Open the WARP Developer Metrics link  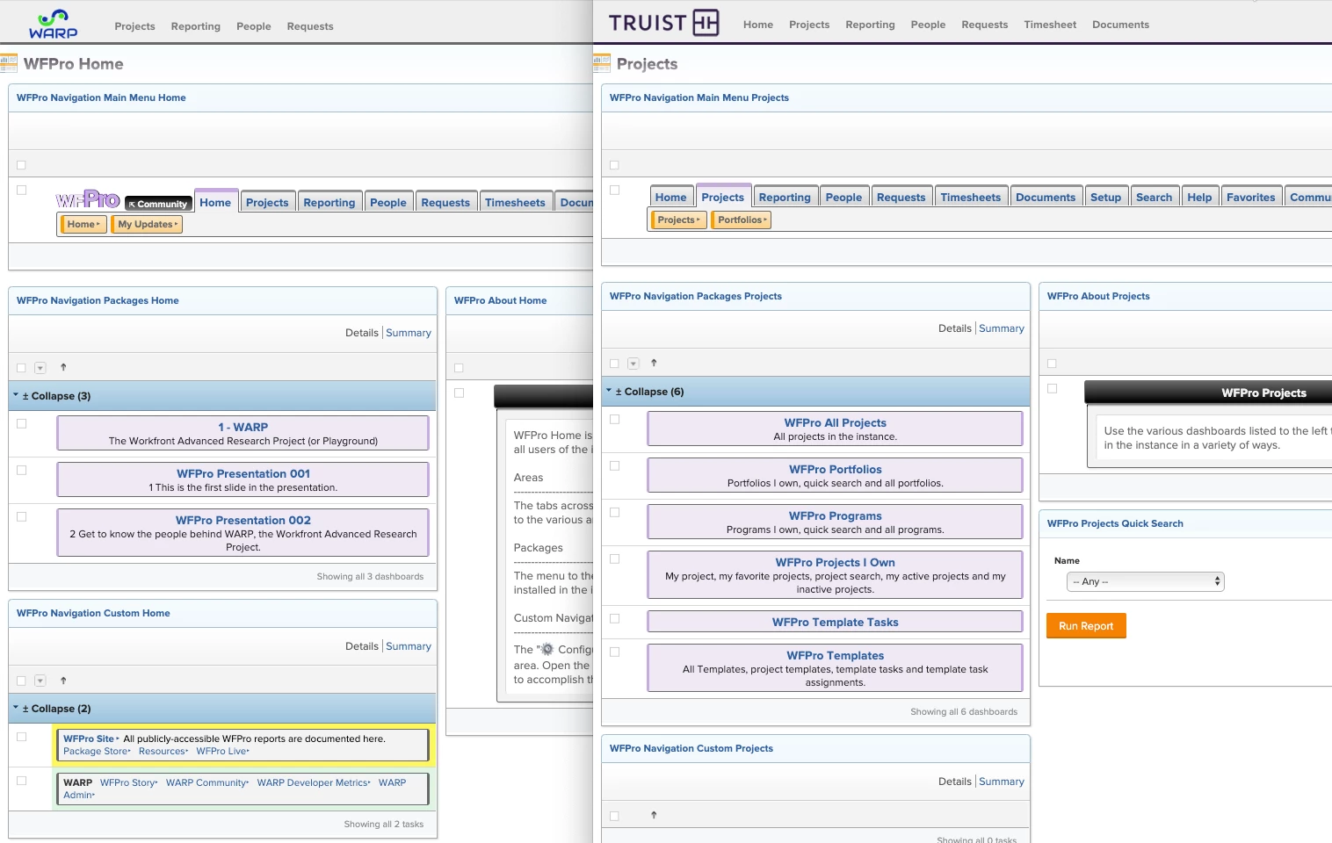coord(314,782)
